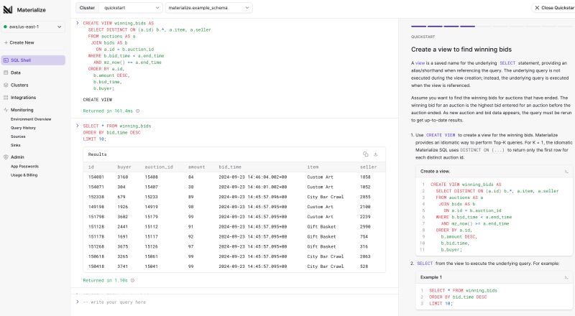
Task: Click the Monitoring pulse icon
Action: pyautogui.click(x=6, y=110)
